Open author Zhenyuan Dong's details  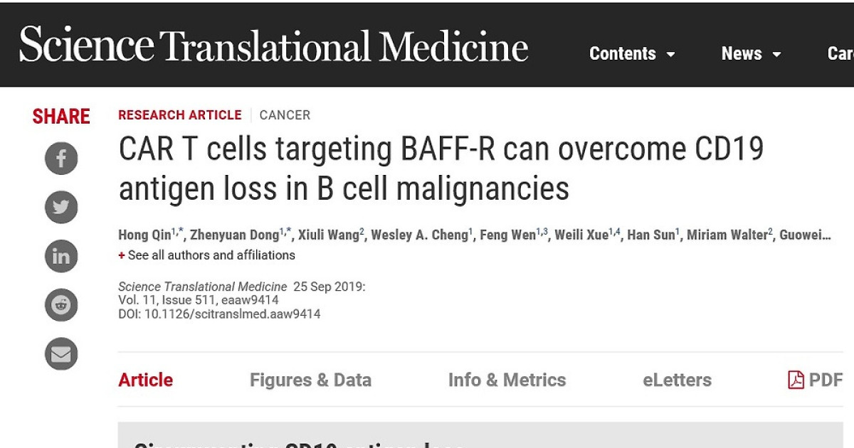(x=233, y=235)
